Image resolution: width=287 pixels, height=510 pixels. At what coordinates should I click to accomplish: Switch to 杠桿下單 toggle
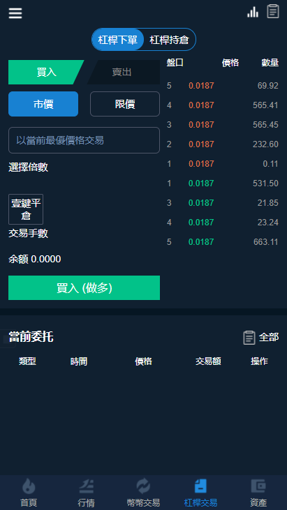(117, 40)
